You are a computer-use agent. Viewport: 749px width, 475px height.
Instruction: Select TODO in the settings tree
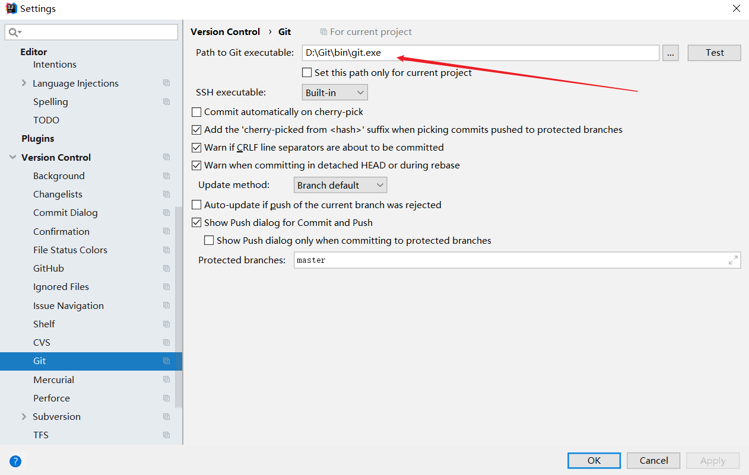pos(46,120)
